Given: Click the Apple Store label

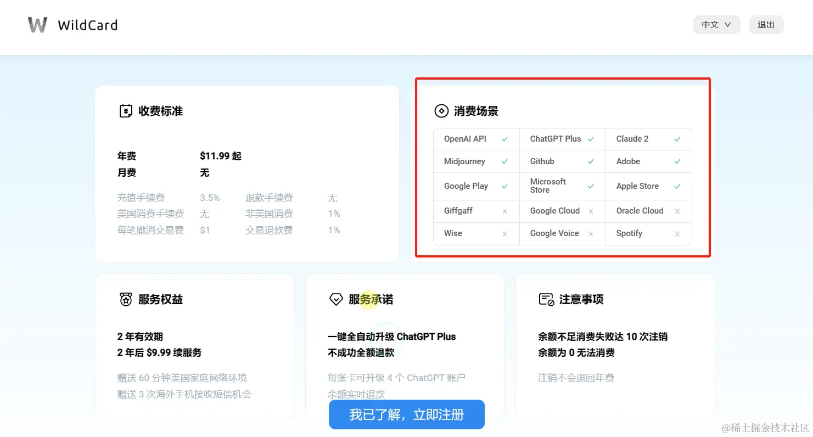Looking at the screenshot, I should (x=637, y=186).
